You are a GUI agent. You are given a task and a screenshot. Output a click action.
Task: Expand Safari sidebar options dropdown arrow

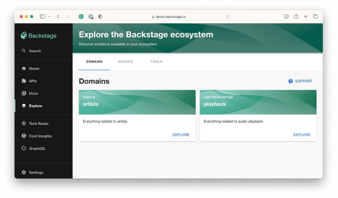point(49,17)
